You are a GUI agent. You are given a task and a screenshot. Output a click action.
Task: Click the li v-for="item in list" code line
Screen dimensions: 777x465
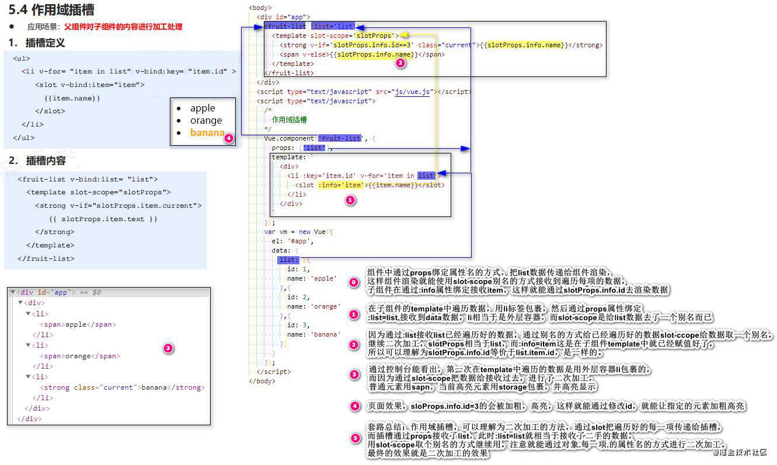[128, 71]
